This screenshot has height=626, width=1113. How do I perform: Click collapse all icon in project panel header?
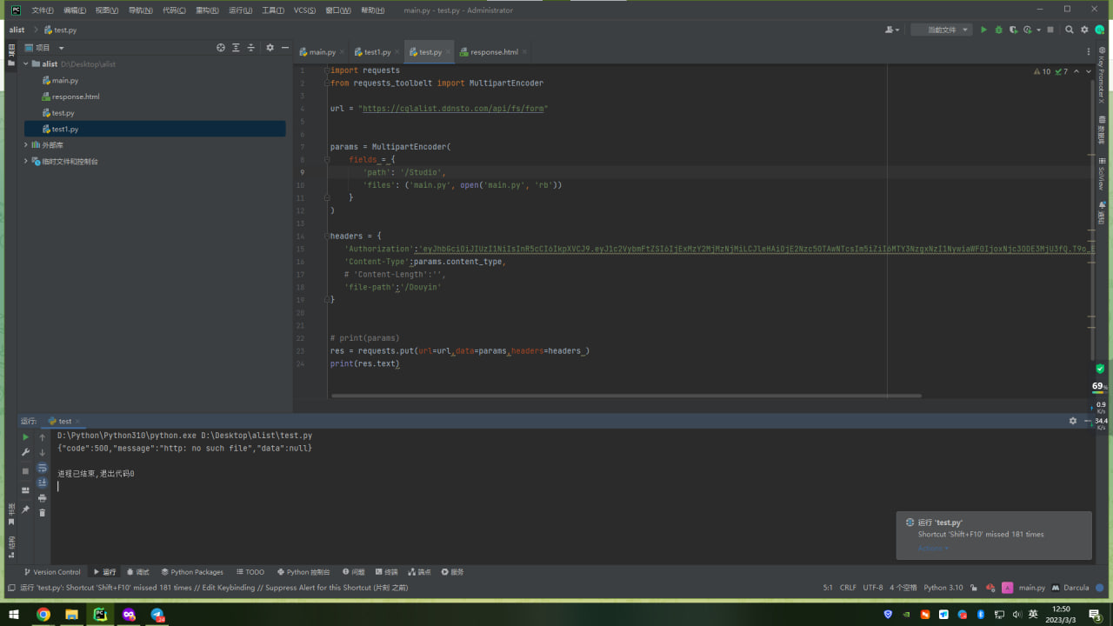point(251,48)
